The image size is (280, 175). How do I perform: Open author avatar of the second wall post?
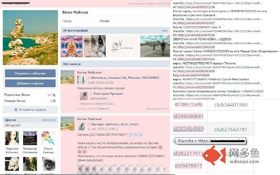point(67,123)
